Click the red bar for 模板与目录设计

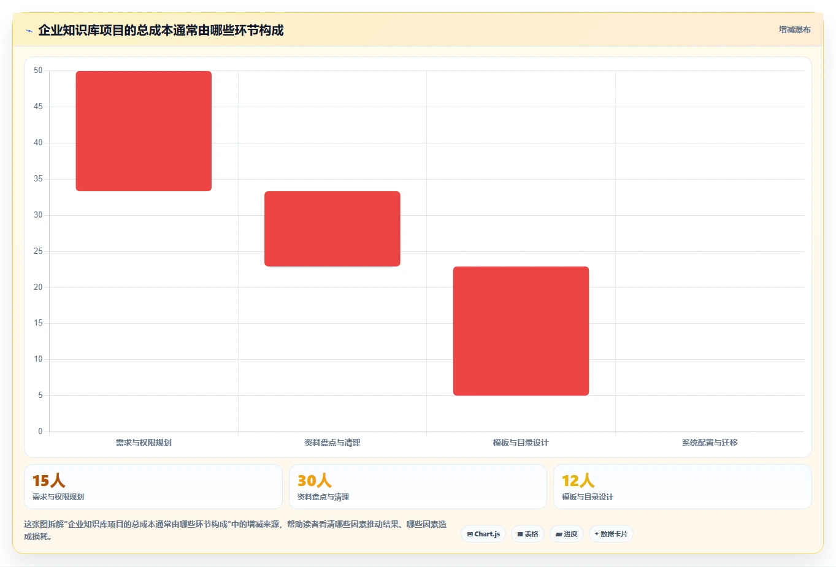coord(521,331)
